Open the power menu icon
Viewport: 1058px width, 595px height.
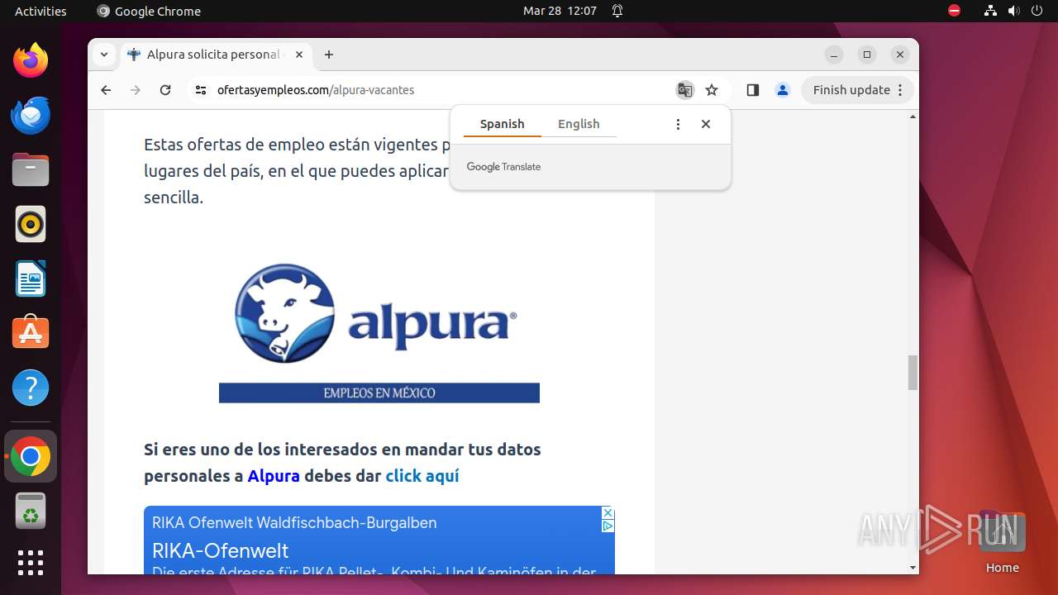click(x=1037, y=11)
